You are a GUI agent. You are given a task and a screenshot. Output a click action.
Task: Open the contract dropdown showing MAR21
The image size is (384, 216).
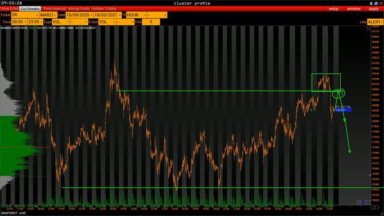[x=48, y=15]
